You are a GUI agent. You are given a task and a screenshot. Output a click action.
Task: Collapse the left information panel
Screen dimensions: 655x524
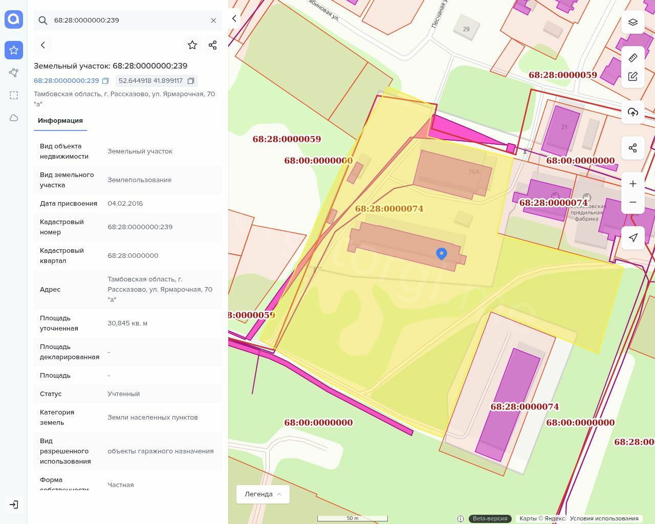coord(234,18)
